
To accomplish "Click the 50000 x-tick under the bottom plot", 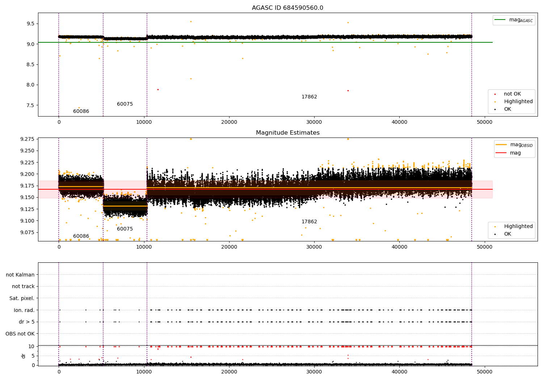I will (484, 372).
